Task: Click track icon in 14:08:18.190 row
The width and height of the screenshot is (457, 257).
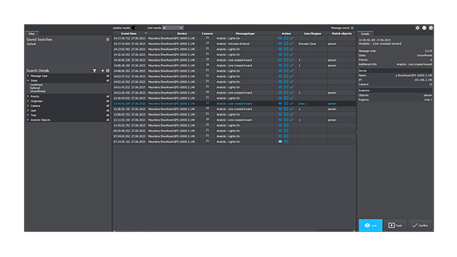Action: tap(286, 66)
